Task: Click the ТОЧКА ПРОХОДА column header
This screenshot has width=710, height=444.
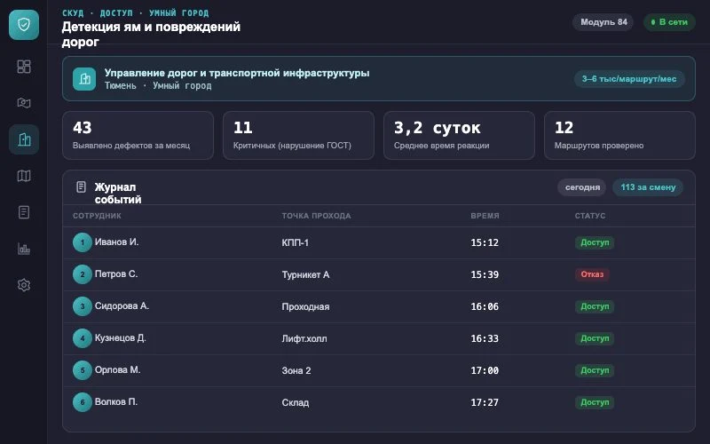Action: tap(316, 216)
